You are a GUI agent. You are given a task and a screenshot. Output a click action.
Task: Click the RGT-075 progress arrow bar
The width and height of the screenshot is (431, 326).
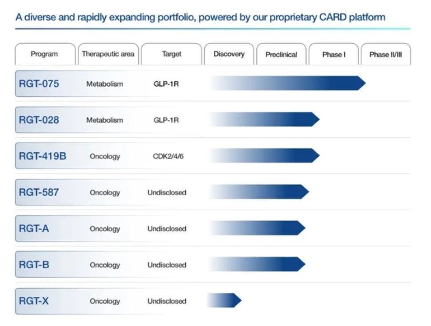pyautogui.click(x=287, y=83)
